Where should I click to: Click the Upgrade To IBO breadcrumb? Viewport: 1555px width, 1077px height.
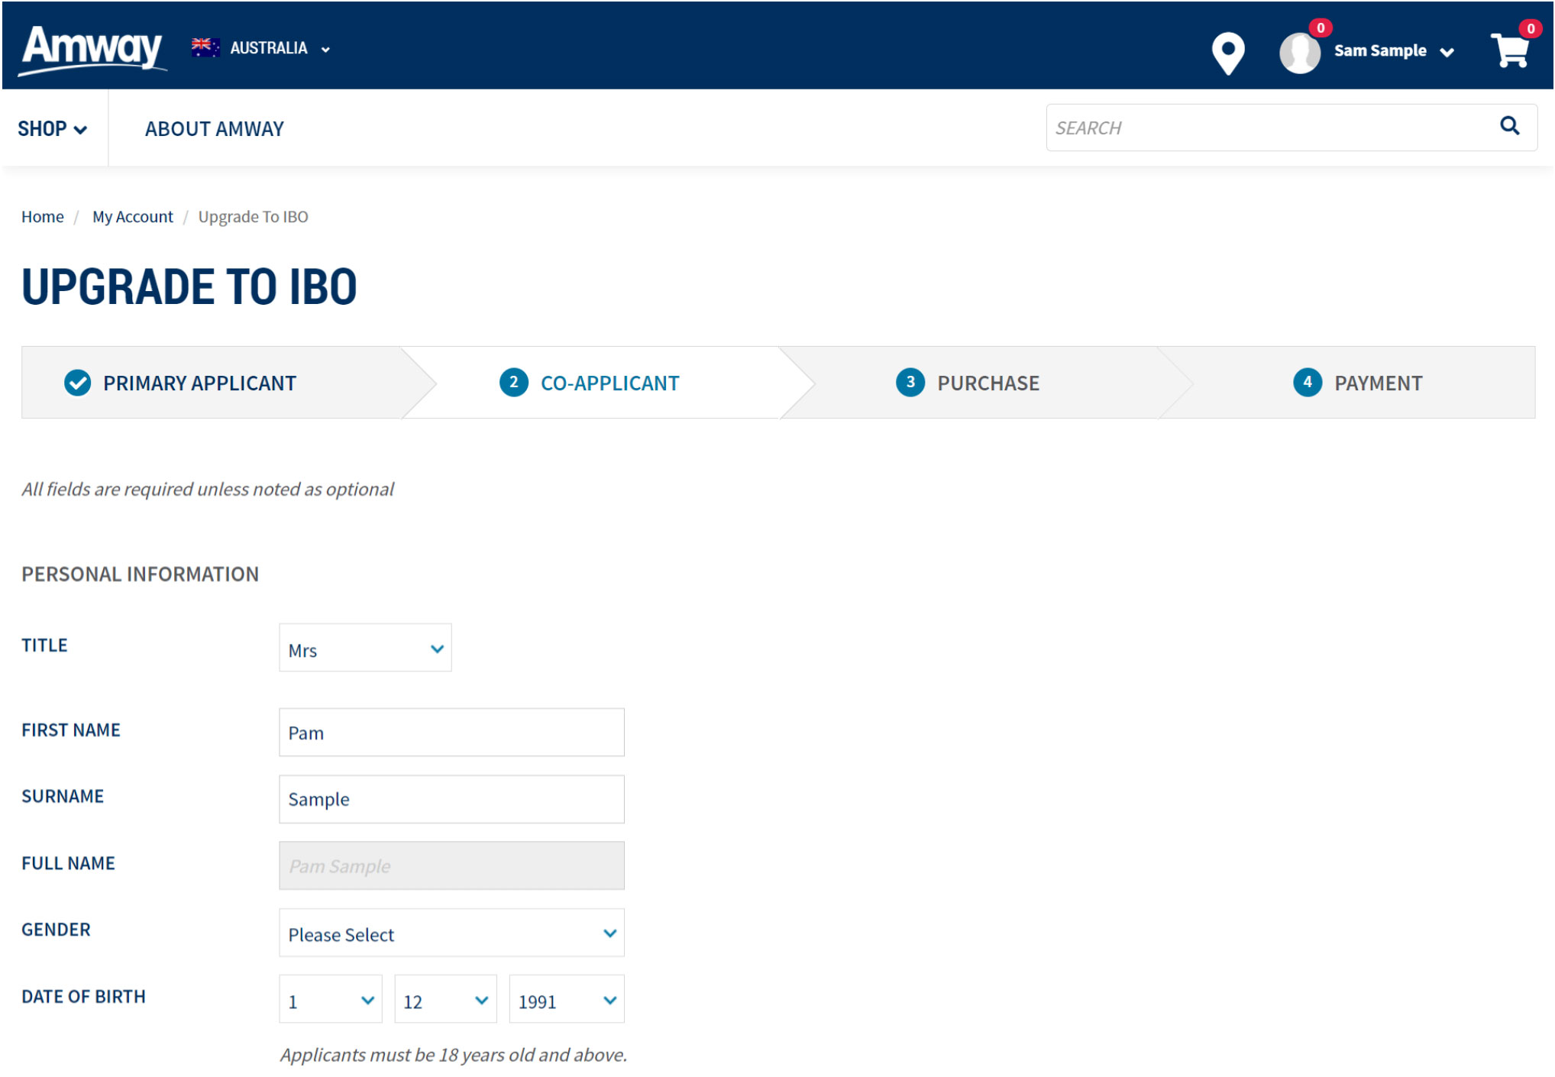tap(253, 217)
